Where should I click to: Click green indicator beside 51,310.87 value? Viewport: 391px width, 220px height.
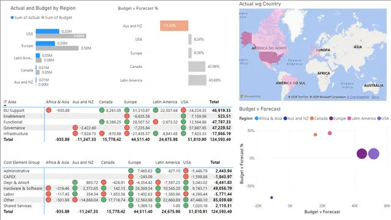click(x=127, y=110)
